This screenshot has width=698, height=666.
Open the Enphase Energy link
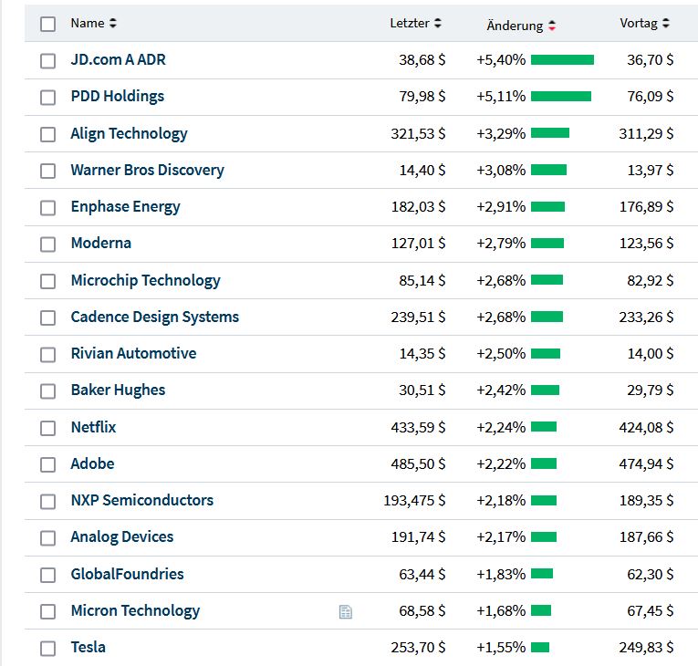(125, 207)
